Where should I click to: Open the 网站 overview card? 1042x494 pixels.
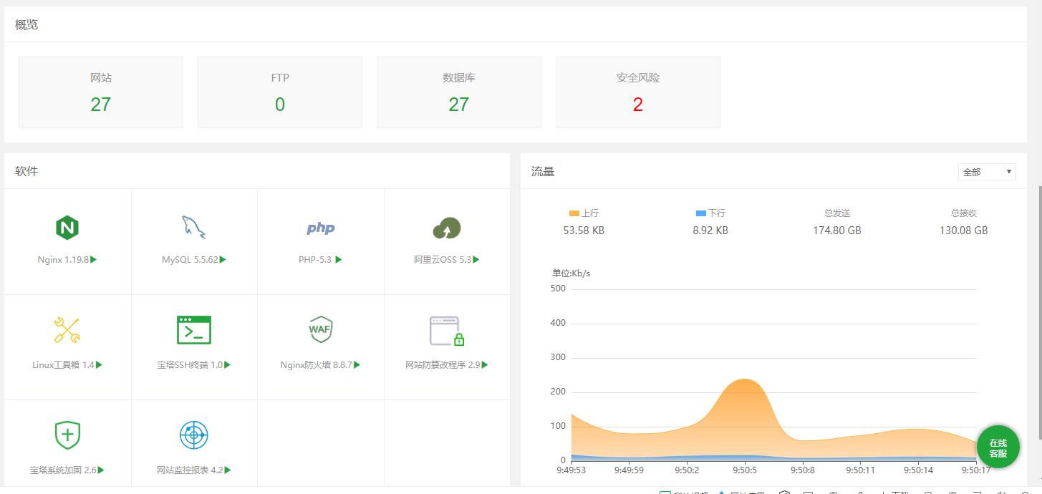pos(101,92)
